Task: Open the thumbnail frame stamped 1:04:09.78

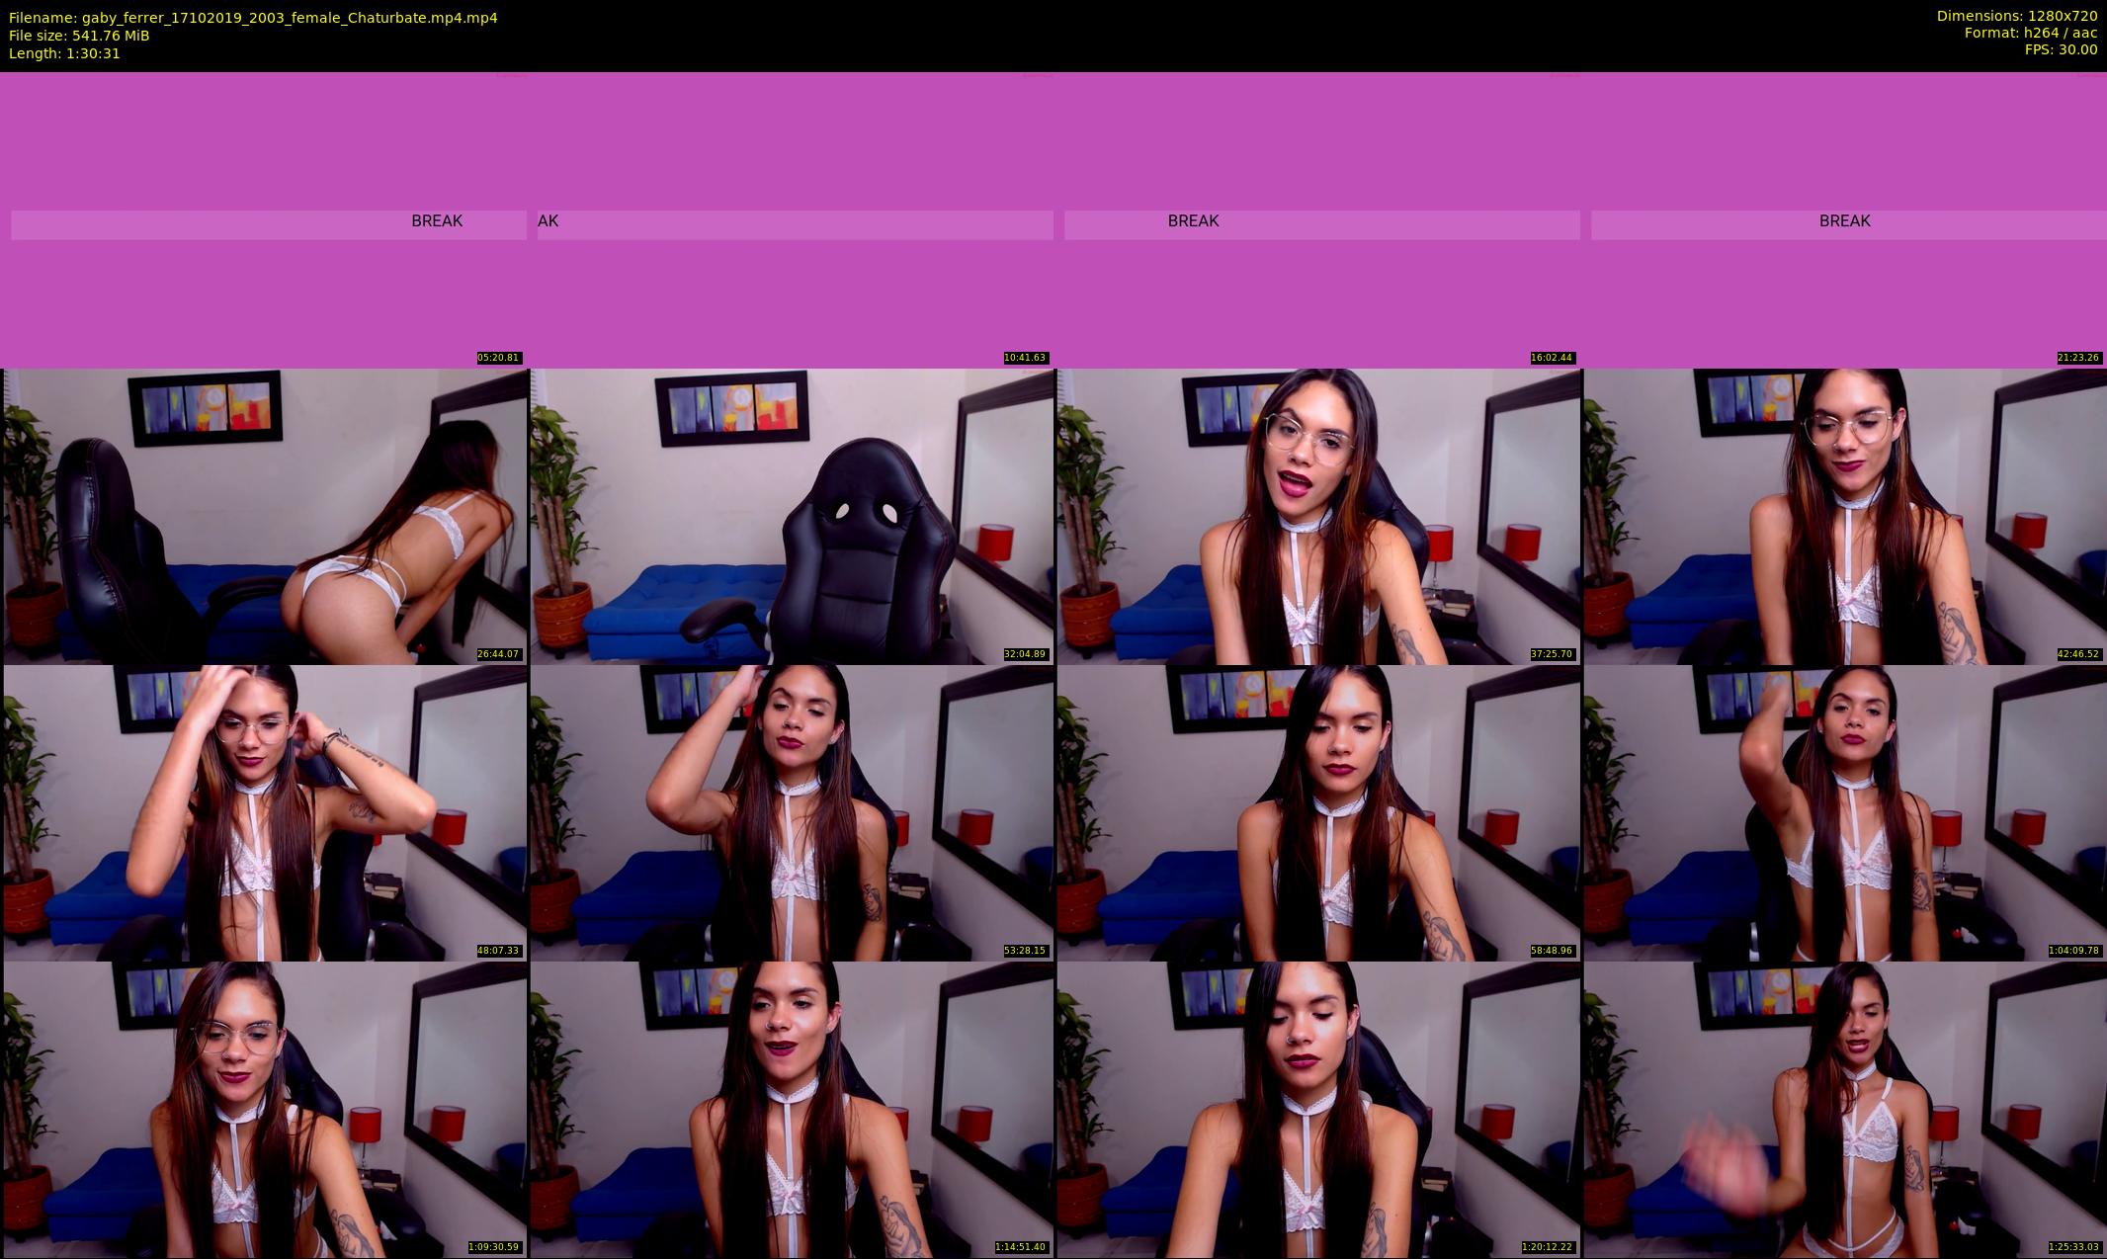Action: pyautogui.click(x=1845, y=812)
